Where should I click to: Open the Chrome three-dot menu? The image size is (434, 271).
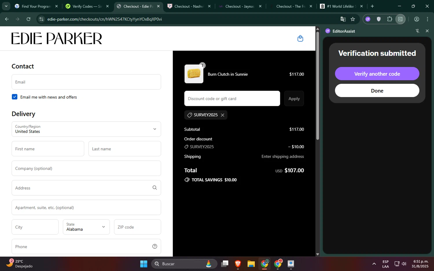click(x=428, y=19)
